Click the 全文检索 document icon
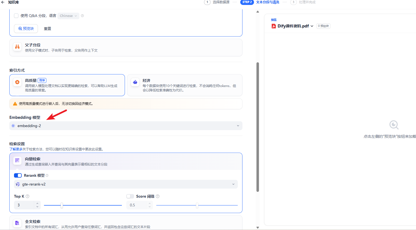This screenshot has width=416, height=230. [x=17, y=223]
